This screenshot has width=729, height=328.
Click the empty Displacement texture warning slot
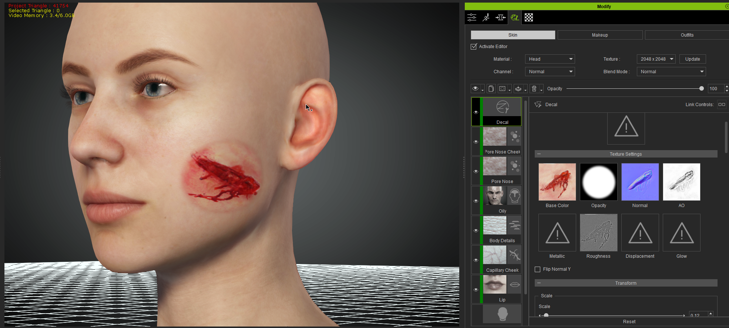pos(640,233)
